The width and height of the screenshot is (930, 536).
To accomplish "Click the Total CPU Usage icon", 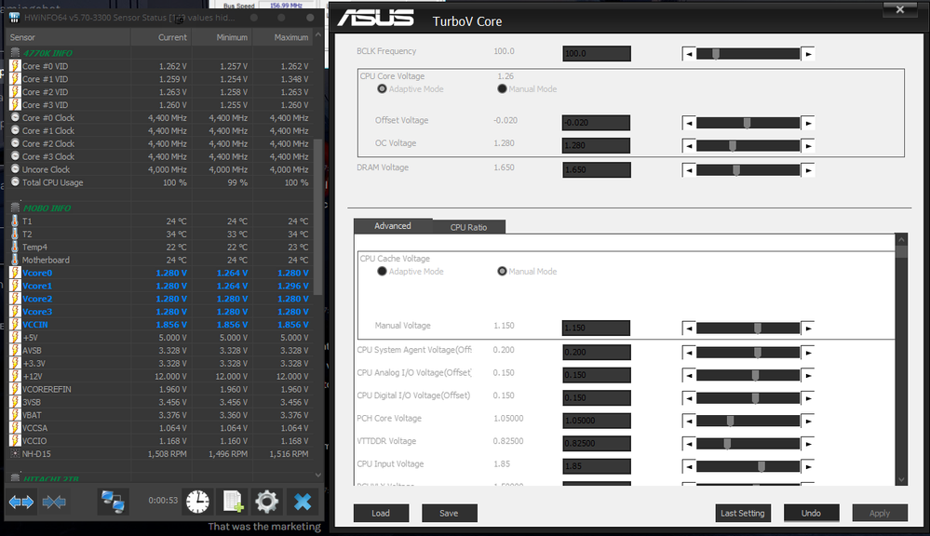I will tap(16, 182).
